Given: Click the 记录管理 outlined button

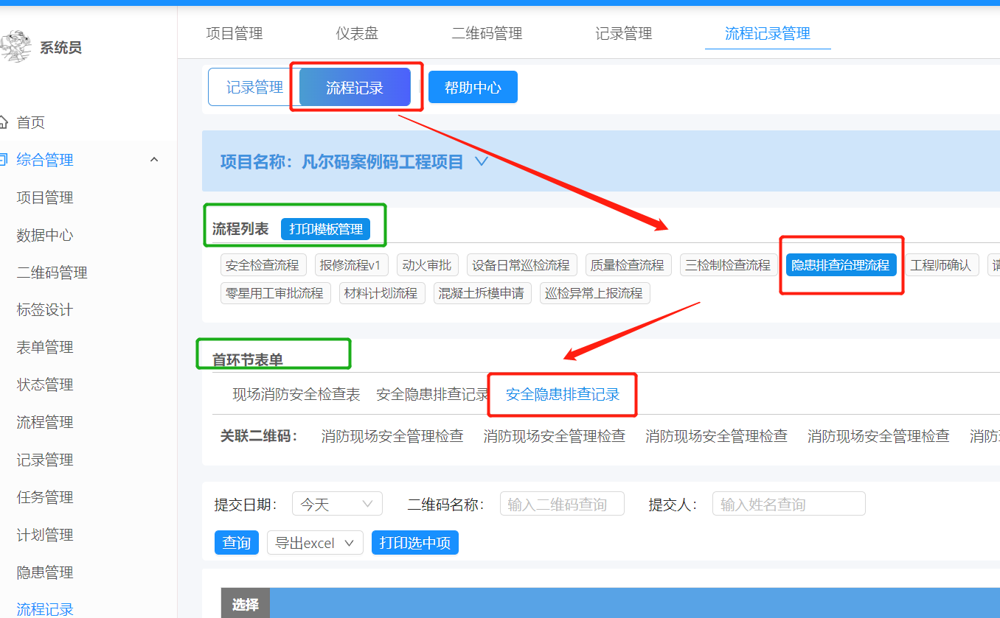Looking at the screenshot, I should [254, 88].
